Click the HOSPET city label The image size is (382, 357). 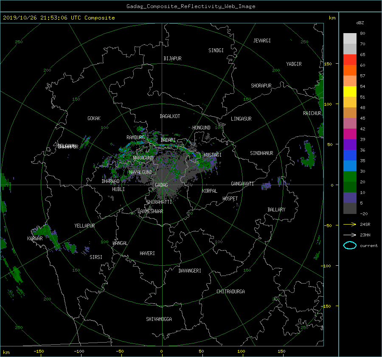tap(230, 199)
